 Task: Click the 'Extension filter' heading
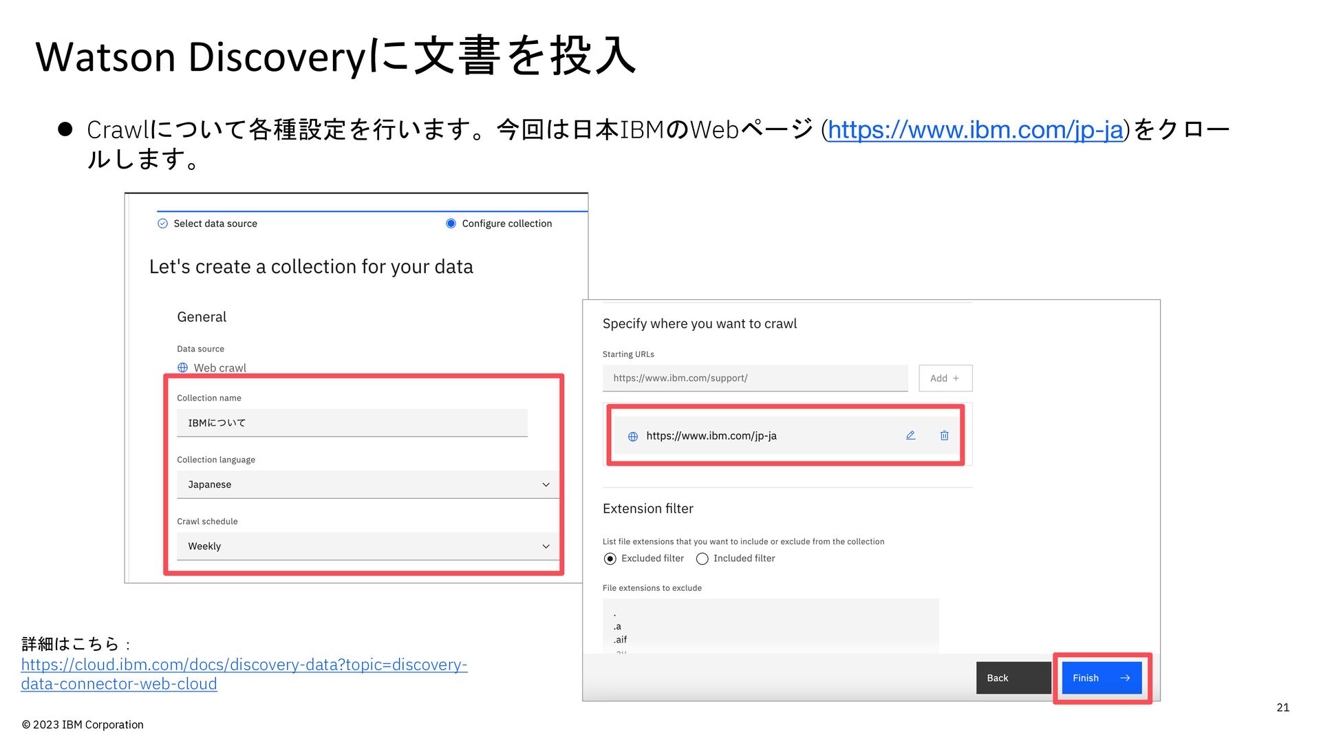[x=648, y=508]
